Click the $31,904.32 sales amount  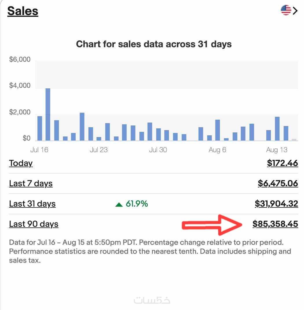tap(276, 204)
